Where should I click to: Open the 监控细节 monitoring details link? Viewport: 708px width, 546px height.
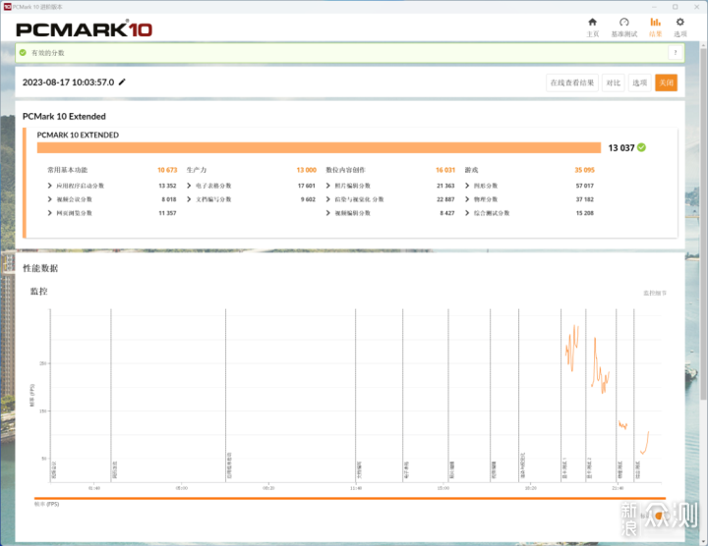click(x=655, y=293)
